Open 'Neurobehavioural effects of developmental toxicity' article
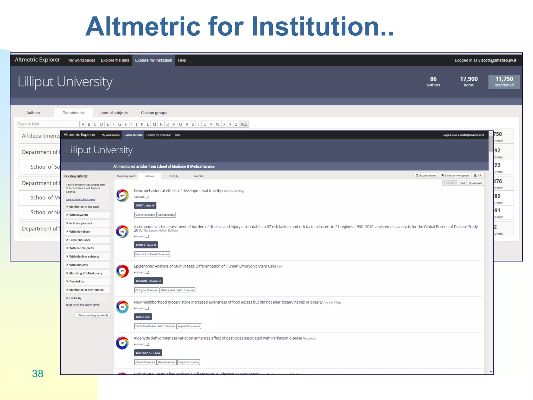Viewport: 533px width, 400px height. [177, 191]
